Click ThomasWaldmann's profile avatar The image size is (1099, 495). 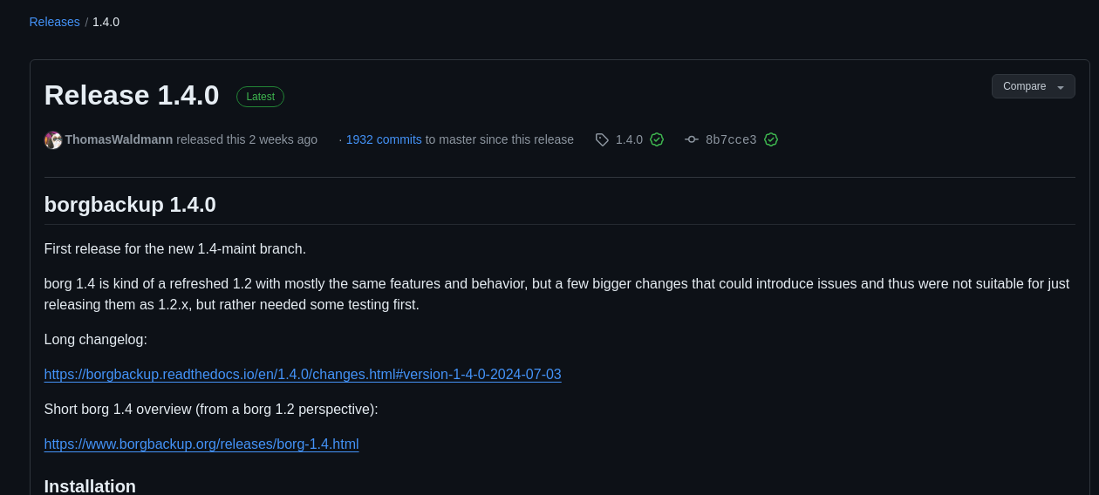tap(53, 139)
